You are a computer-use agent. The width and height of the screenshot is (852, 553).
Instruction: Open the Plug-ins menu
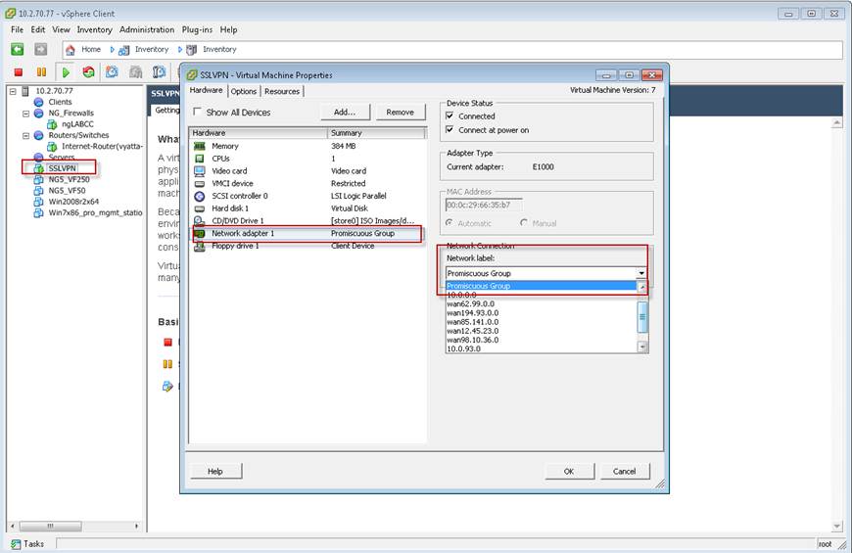tap(197, 30)
